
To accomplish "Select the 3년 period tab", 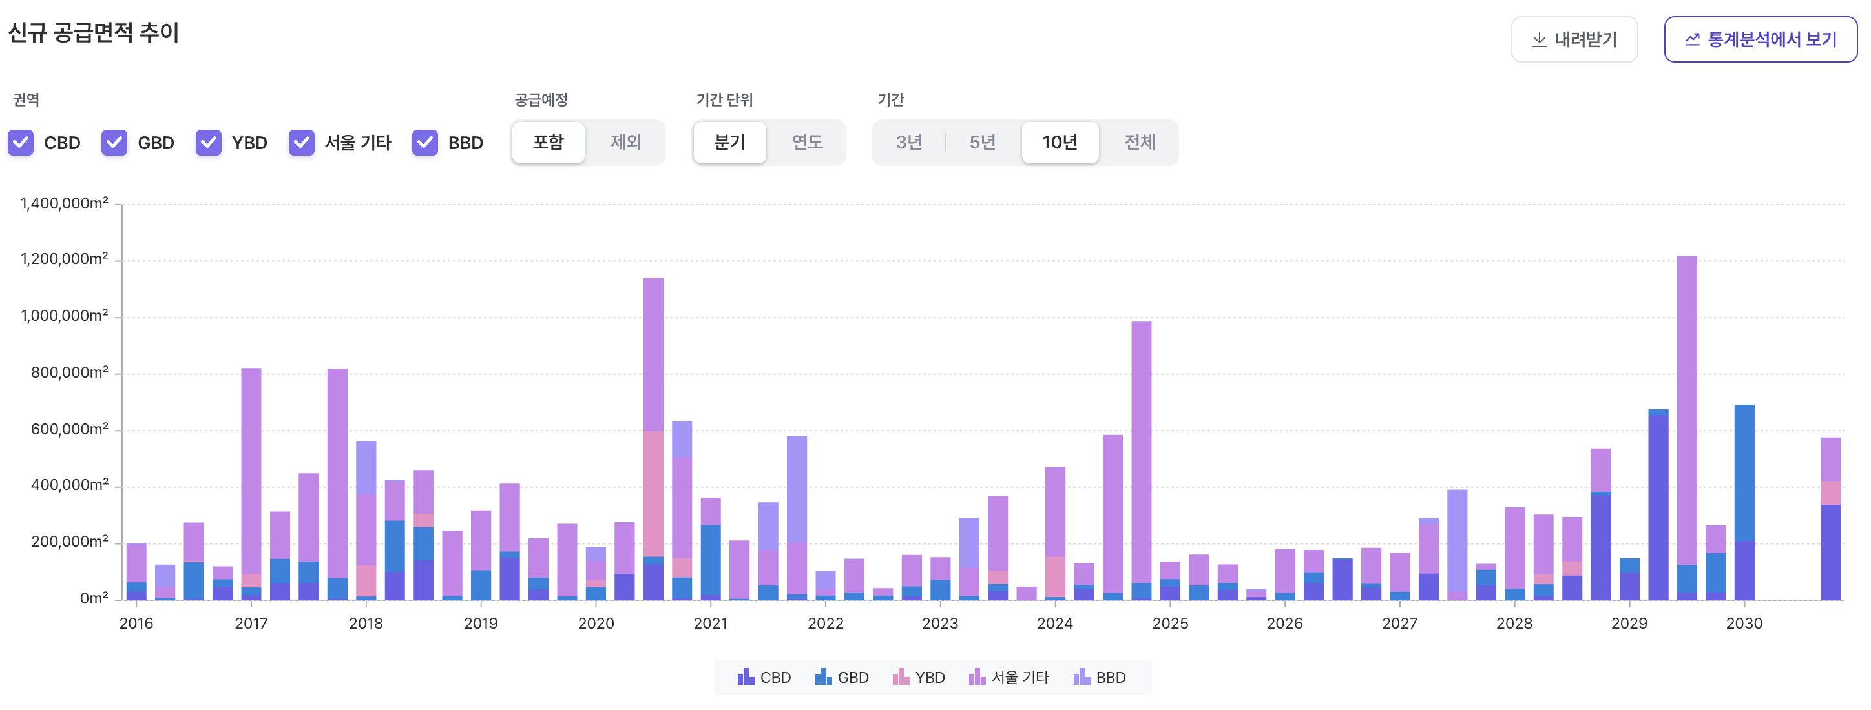I will [x=908, y=142].
